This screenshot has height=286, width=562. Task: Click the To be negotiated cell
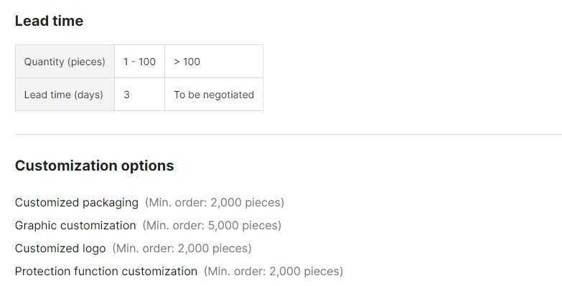[214, 95]
